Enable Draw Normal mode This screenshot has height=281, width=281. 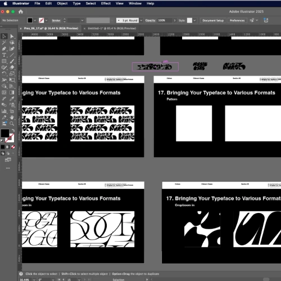pyautogui.click(x=3, y=153)
